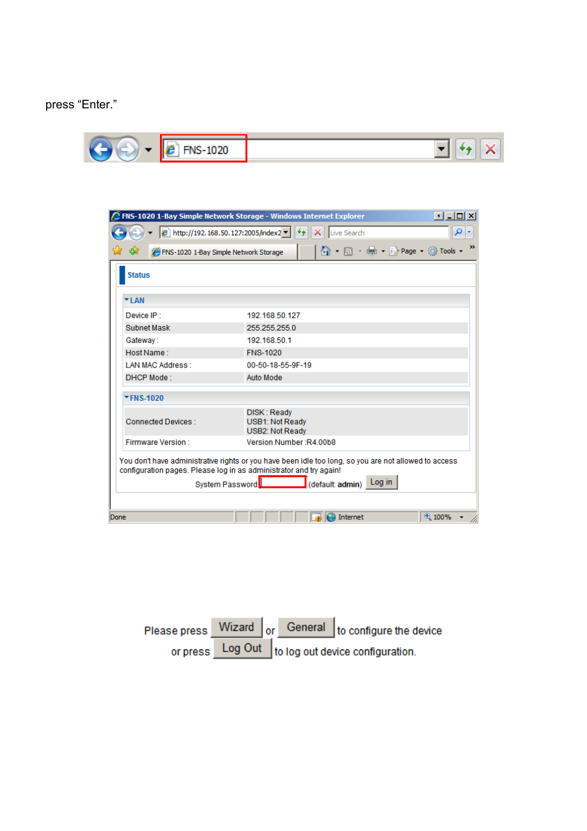
Task: Click Add to Favorites star-plus icon
Action: click(134, 251)
